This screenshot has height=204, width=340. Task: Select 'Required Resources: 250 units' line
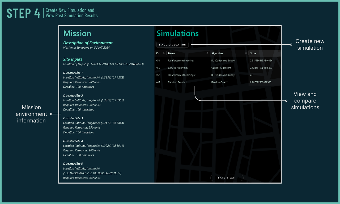(82, 127)
